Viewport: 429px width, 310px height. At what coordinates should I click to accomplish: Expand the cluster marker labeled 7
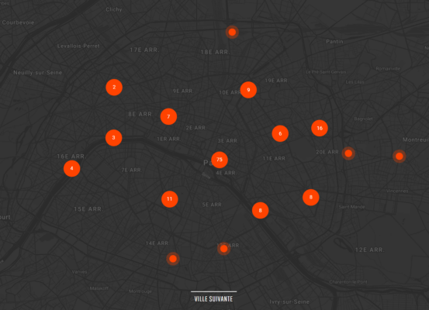(168, 116)
